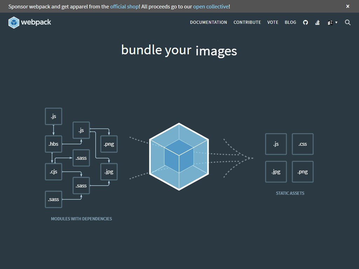Expand the language dropdown arrow
The width and height of the screenshot is (359, 269).
point(336,22)
